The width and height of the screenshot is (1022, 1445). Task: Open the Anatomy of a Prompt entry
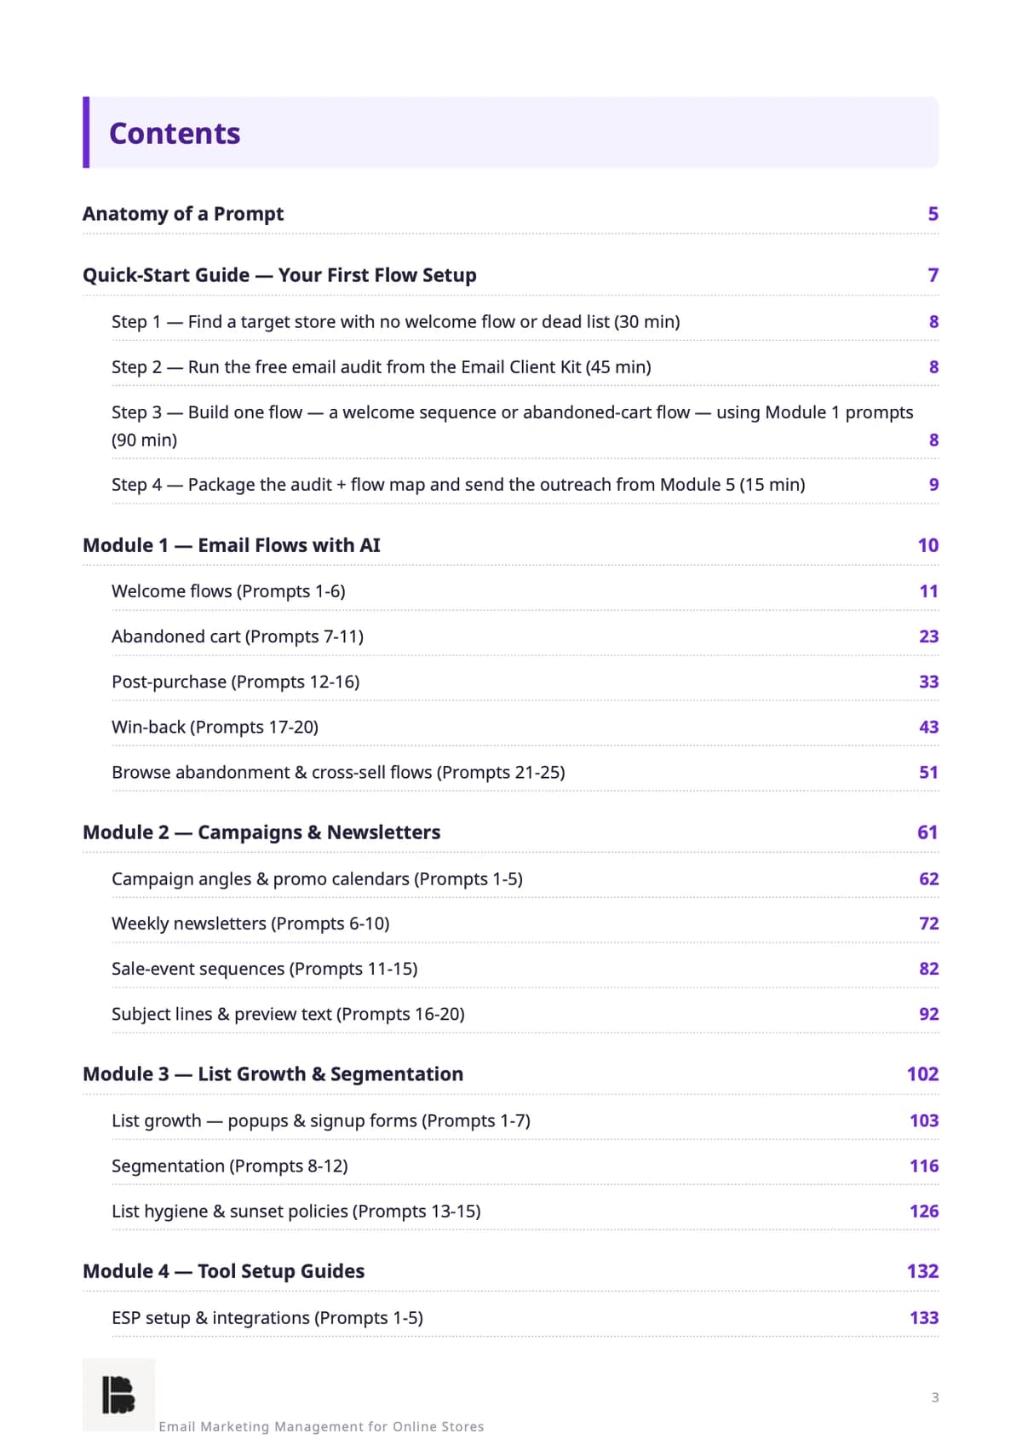pyautogui.click(x=510, y=214)
